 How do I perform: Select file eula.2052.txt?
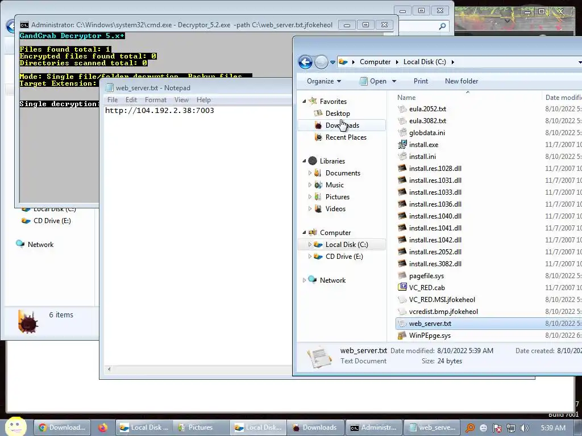click(427, 109)
